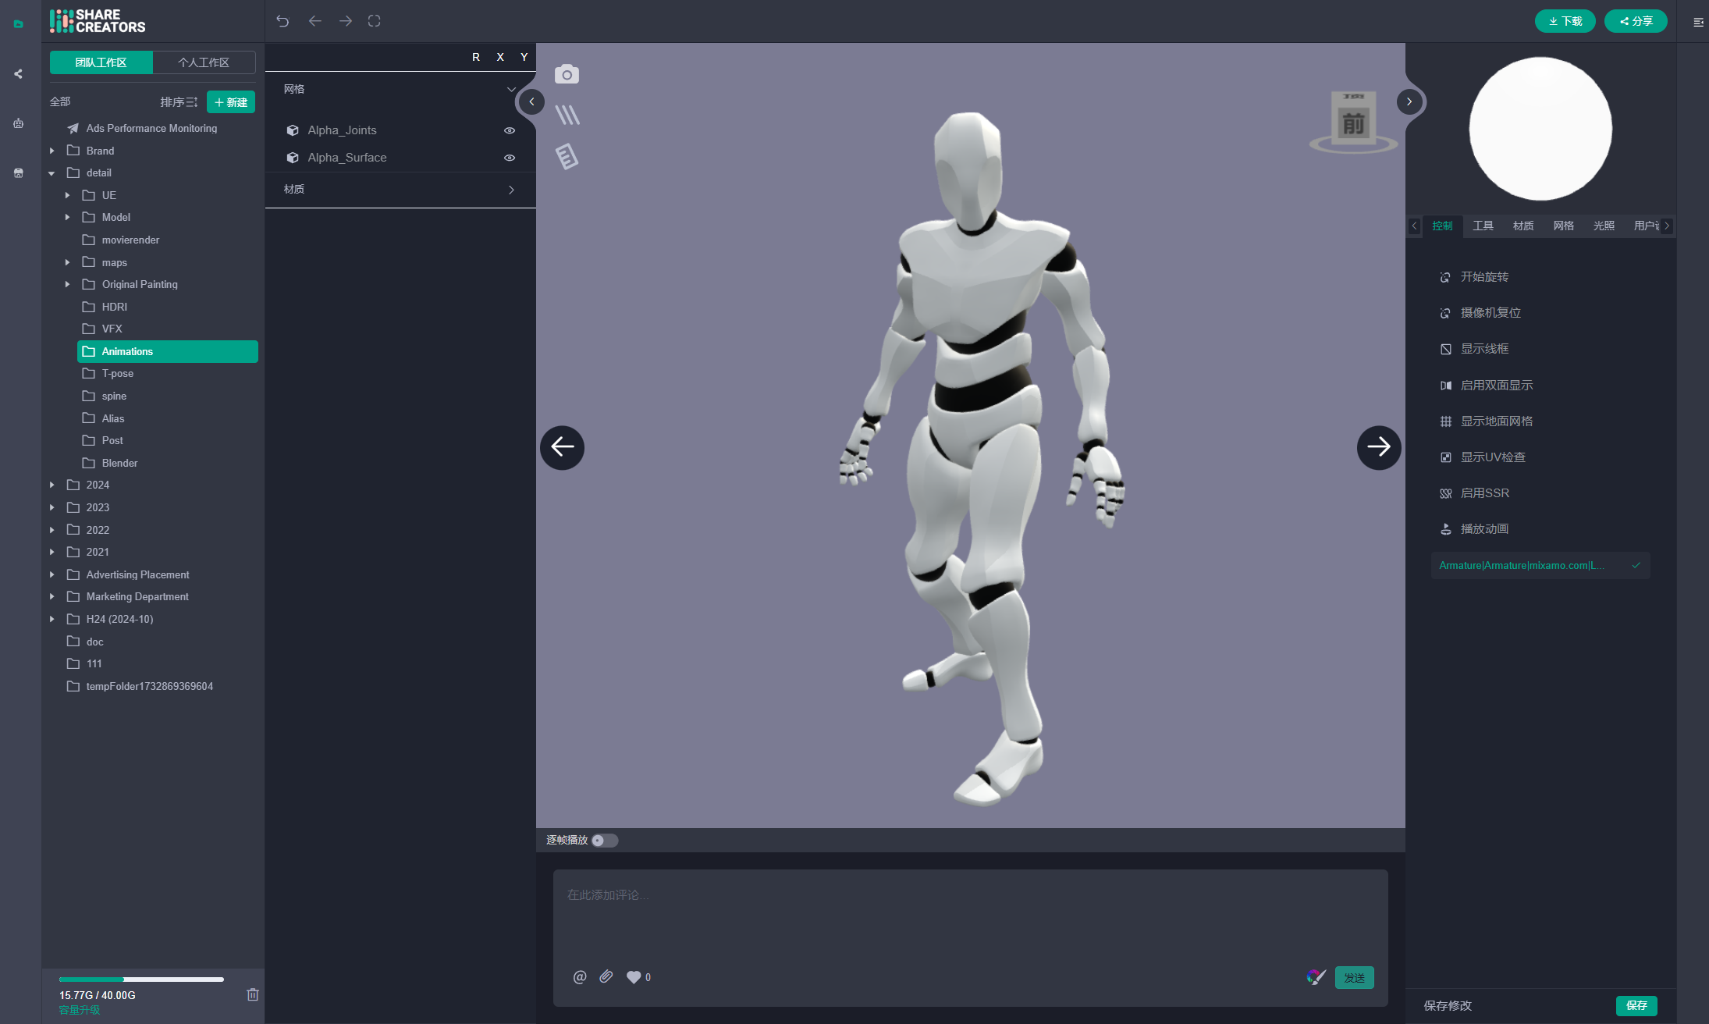
Task: Click the notes document icon in viewport
Action: tap(567, 156)
